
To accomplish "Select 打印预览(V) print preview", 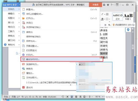I will [x=60, y=50].
